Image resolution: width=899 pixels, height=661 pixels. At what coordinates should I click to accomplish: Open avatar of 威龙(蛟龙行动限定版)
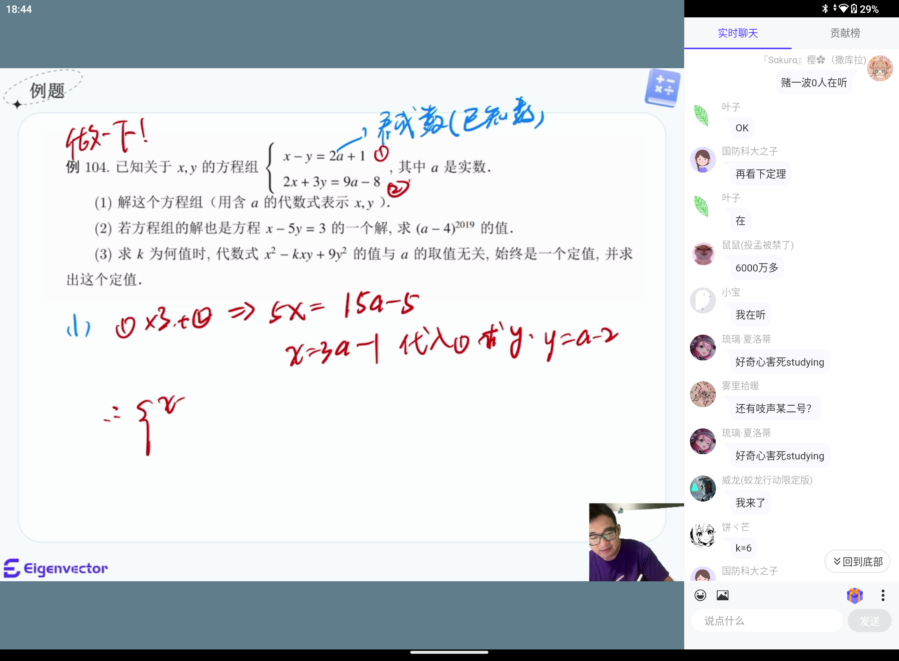pos(703,488)
